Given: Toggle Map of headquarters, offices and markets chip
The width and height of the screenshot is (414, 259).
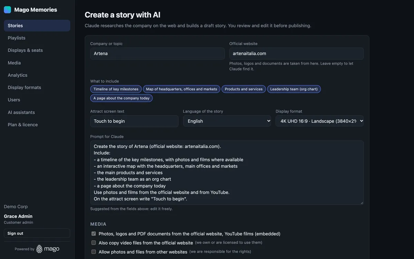Looking at the screenshot, I should 181,89.
